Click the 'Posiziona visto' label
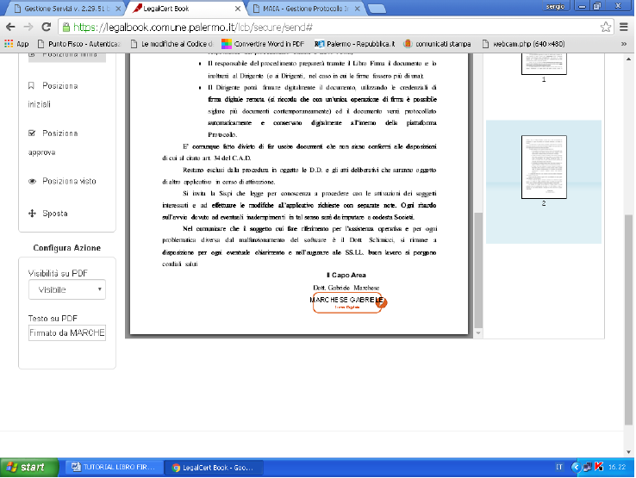 [x=69, y=181]
